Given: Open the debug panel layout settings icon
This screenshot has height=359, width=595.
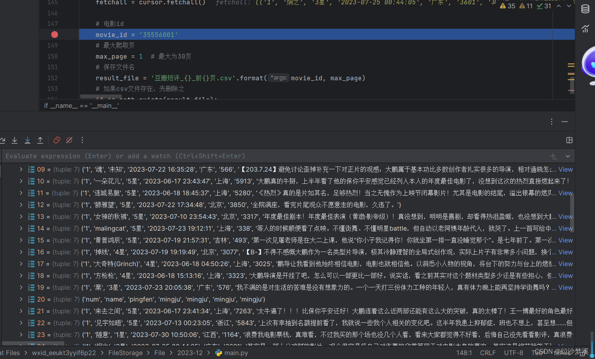Looking at the screenshot, I should tap(569, 140).
